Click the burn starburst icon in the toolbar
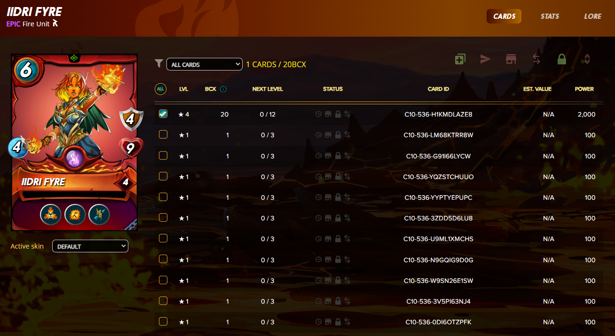The width and height of the screenshot is (615, 336). [587, 59]
